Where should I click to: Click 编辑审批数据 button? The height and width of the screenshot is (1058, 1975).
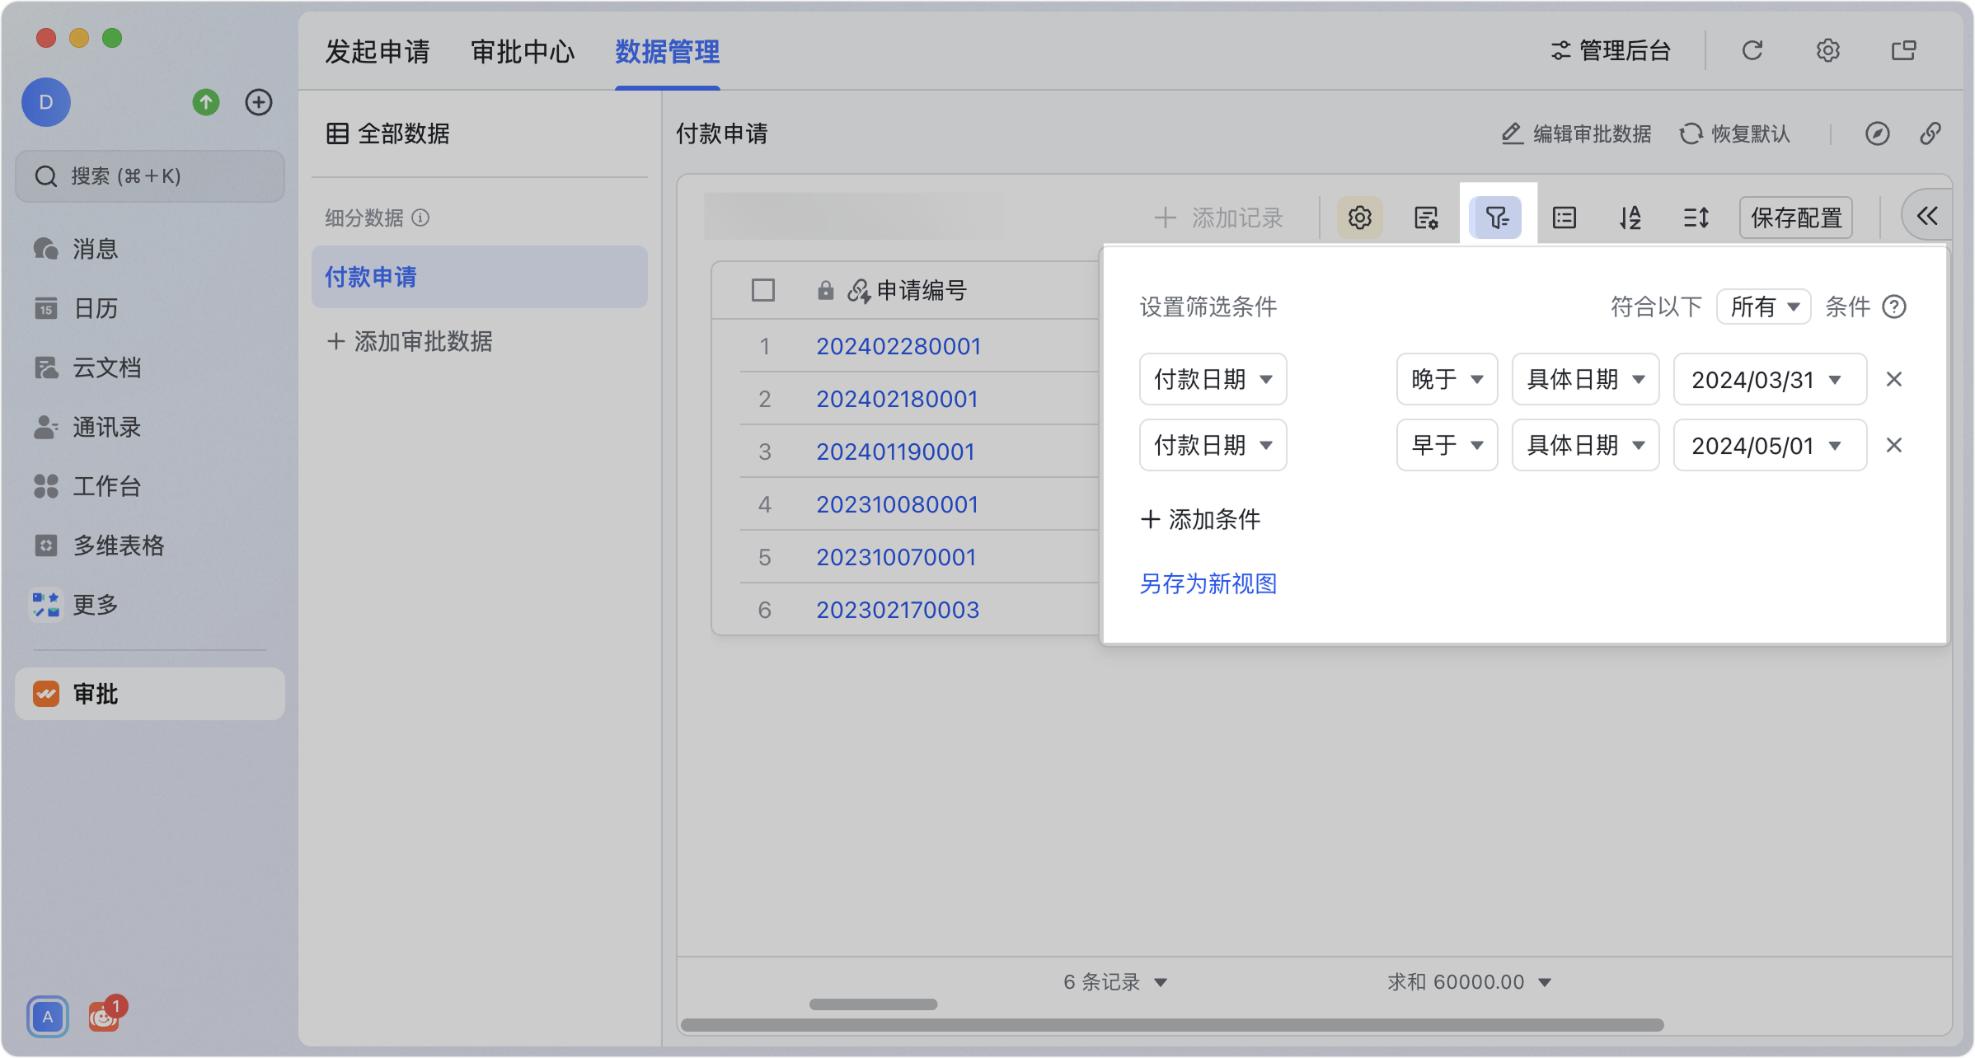[1576, 133]
